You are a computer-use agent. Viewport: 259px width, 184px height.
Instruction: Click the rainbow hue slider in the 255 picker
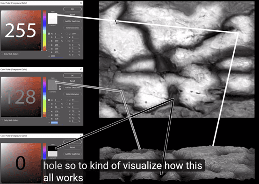click(44, 30)
